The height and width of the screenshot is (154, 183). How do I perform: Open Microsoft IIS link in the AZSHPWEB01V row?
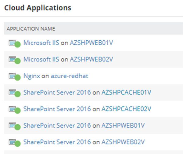(x=41, y=43)
